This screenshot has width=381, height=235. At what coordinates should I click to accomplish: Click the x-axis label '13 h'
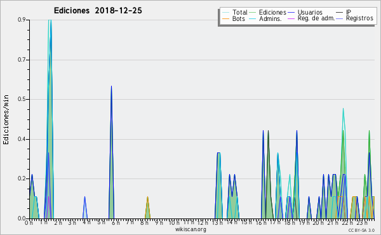coord(217,223)
